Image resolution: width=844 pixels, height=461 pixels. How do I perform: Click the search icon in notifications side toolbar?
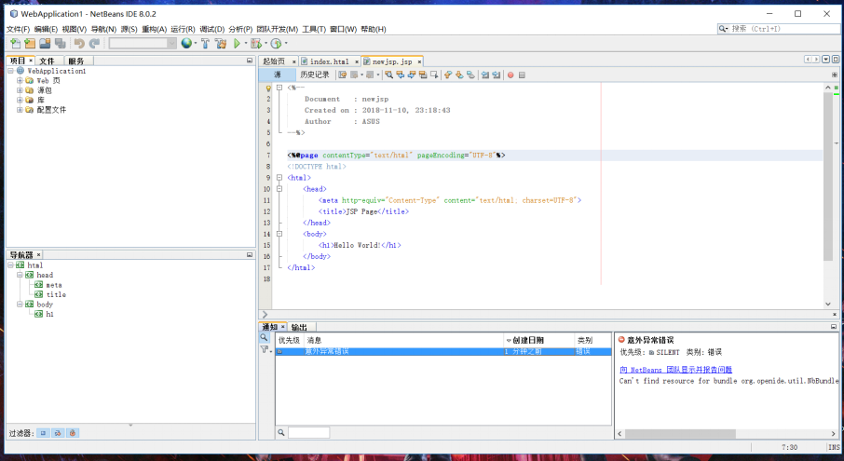(264, 337)
